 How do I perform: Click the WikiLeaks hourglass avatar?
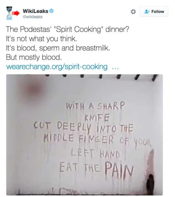click(9, 13)
